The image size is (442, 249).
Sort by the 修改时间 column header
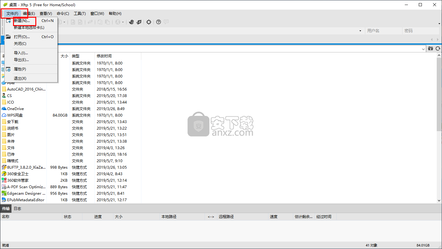118,56
